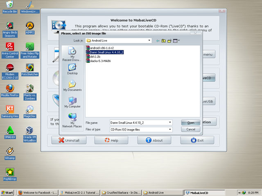Open Free Video Flip and Rotate
Screen dimensions: 262x196
click(x=30, y=50)
